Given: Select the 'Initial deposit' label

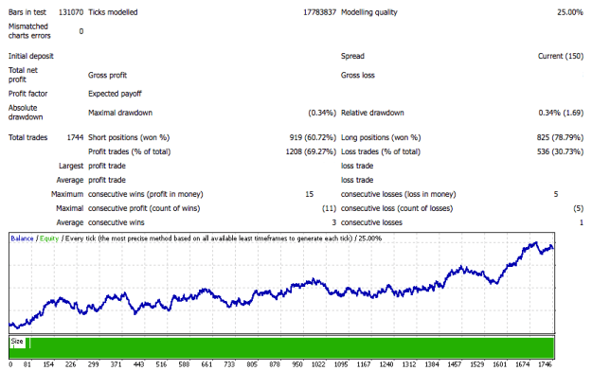Looking at the screenshot, I should 31,56.
